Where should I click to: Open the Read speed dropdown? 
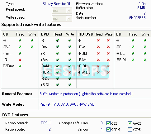[62, 11]
